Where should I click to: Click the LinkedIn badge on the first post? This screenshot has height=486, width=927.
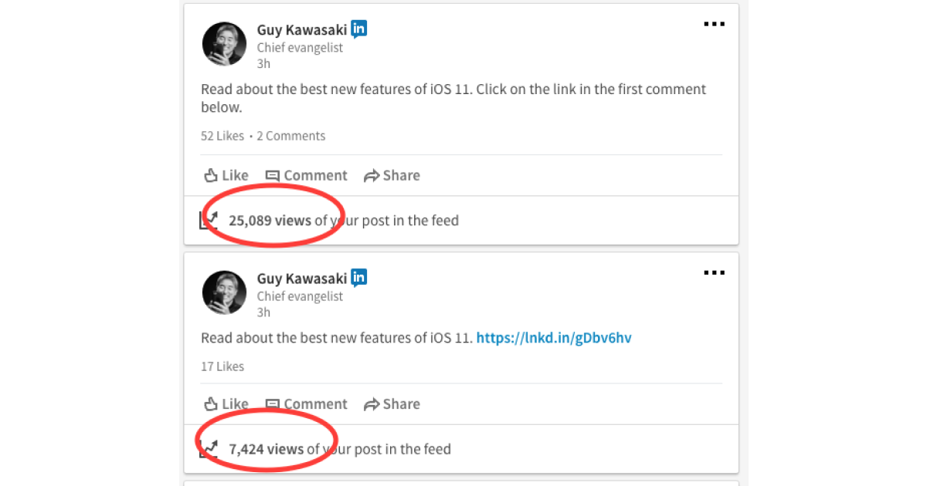click(358, 29)
